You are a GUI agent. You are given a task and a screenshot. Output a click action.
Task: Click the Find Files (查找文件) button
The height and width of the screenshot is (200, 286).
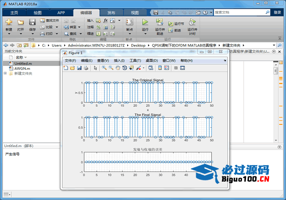pyautogui.click(x=50, y=20)
